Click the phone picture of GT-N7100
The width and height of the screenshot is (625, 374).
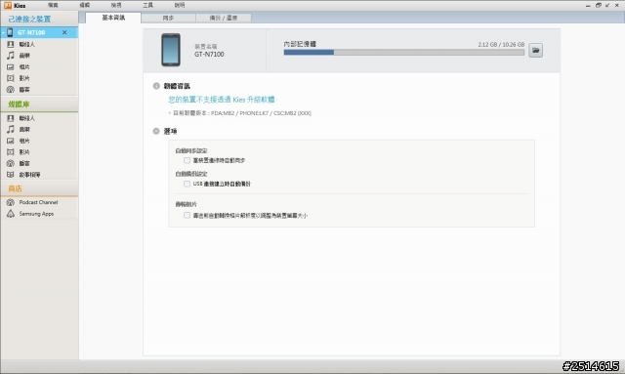click(x=171, y=50)
